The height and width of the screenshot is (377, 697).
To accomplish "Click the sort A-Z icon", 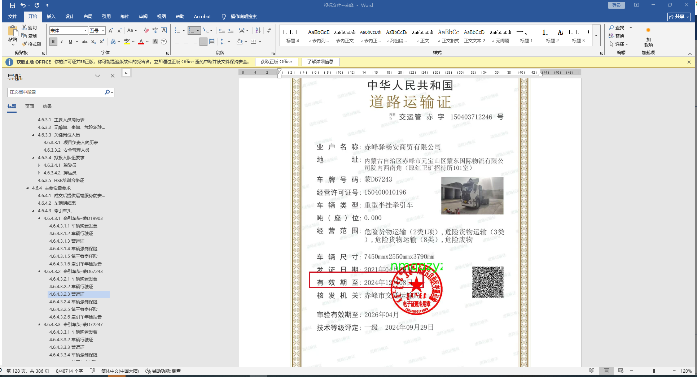I will point(258,31).
